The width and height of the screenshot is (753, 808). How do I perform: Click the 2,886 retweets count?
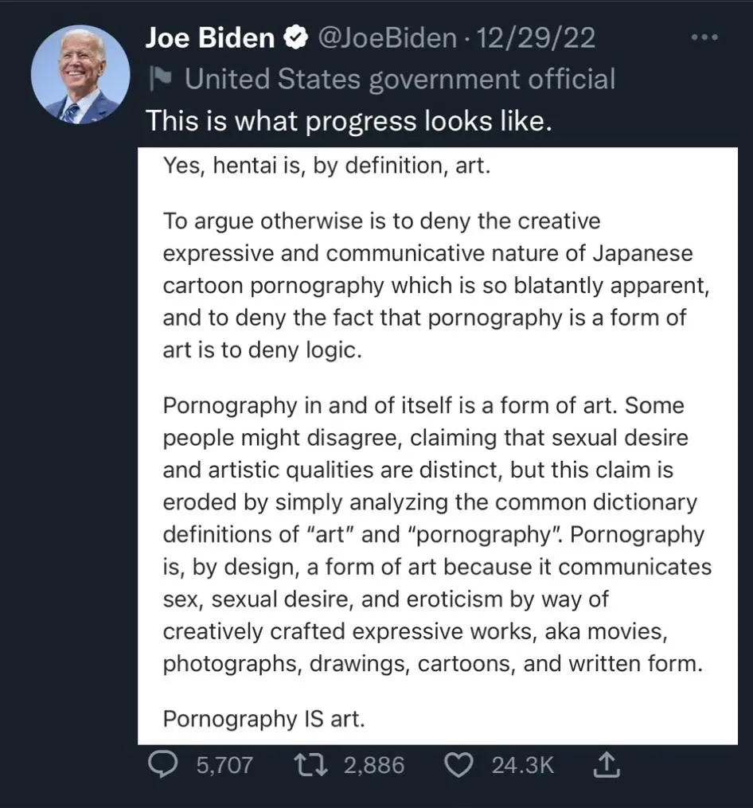[x=374, y=766]
